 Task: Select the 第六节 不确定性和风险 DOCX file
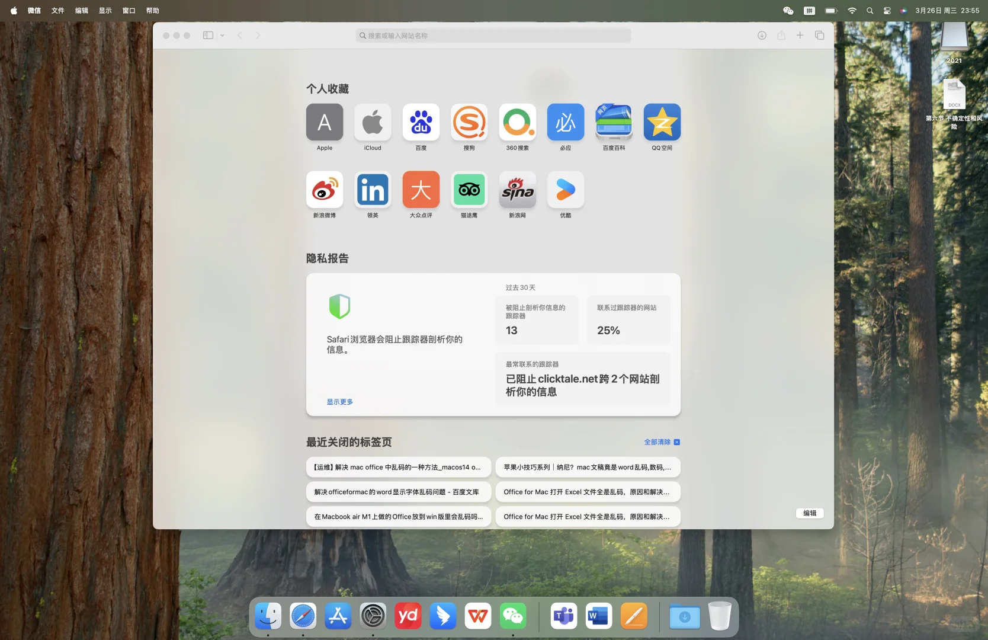(954, 104)
